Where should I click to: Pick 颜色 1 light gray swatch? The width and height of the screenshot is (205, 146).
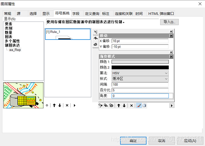point(140,62)
